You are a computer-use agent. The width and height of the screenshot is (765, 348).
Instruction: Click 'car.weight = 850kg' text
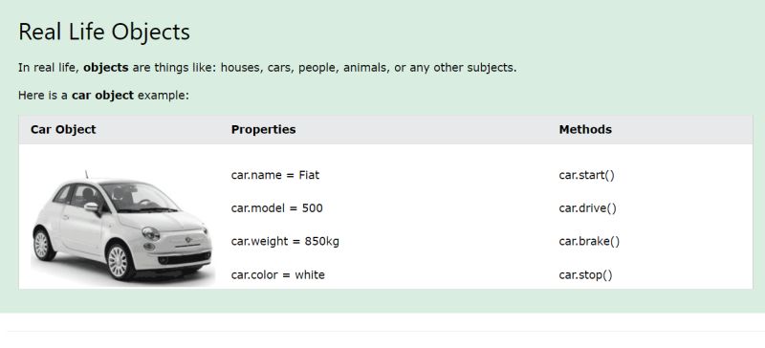(x=285, y=242)
